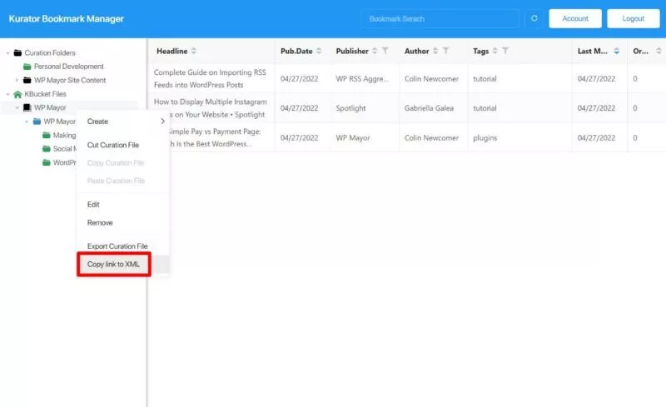The width and height of the screenshot is (666, 407).
Task: Choose Export Curation File
Action: [x=122, y=246]
